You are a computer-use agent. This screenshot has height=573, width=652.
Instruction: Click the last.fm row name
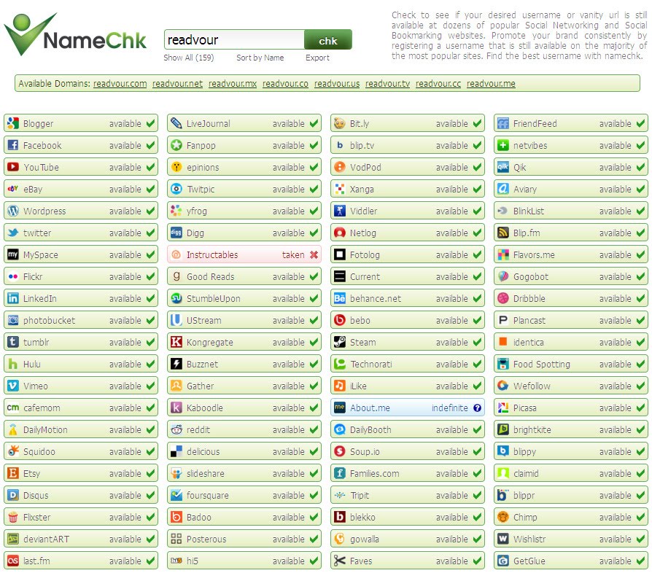coord(36,561)
